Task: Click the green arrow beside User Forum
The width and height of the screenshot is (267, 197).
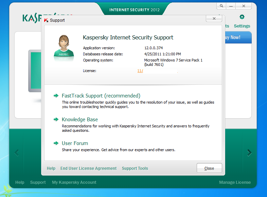Action: (56, 143)
